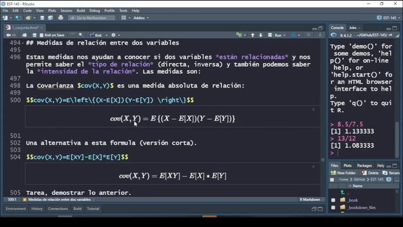Toggle the Knit on Save checkbox
The width and height of the screenshot is (403, 227).
(x=42, y=35)
